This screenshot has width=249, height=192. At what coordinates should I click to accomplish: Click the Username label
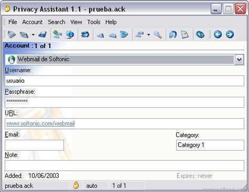tap(18, 70)
